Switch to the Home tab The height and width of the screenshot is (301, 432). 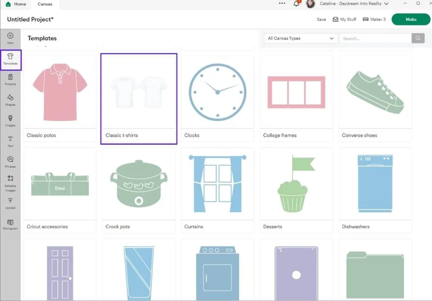16,4
